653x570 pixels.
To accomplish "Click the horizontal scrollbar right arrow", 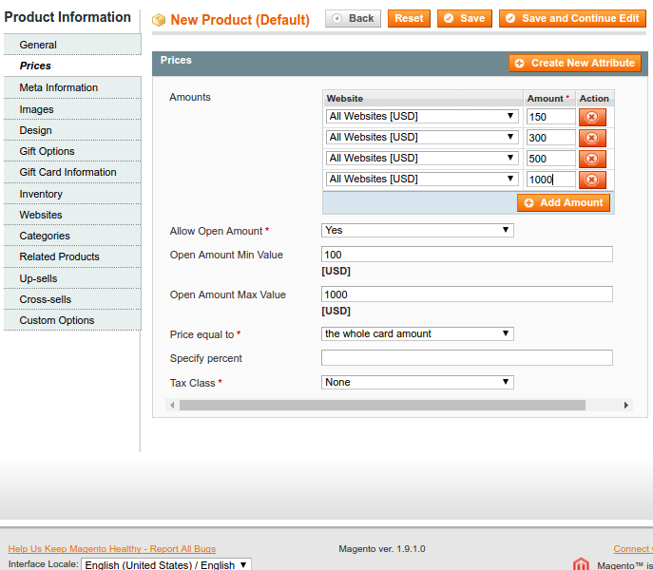I will [626, 406].
